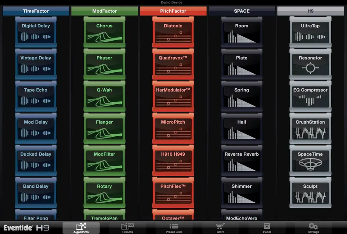The height and width of the screenshot is (234, 347).
Task: Select the Chorus algorithm tile
Action: point(104,32)
